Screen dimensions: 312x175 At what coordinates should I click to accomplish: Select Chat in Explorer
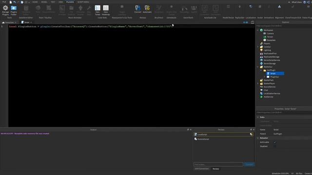(266, 90)
